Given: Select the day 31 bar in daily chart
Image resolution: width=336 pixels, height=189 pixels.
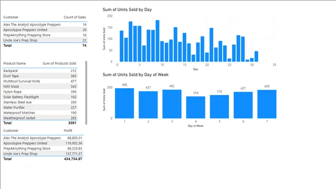Looking at the screenshot, I should (256, 57).
